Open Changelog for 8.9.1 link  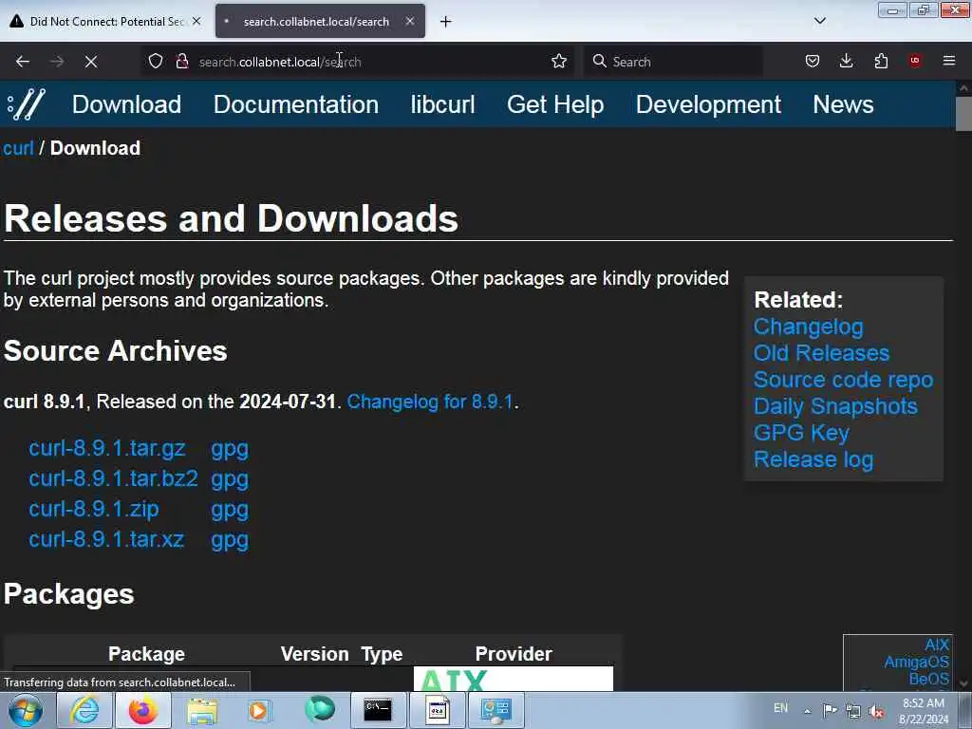[x=430, y=402]
